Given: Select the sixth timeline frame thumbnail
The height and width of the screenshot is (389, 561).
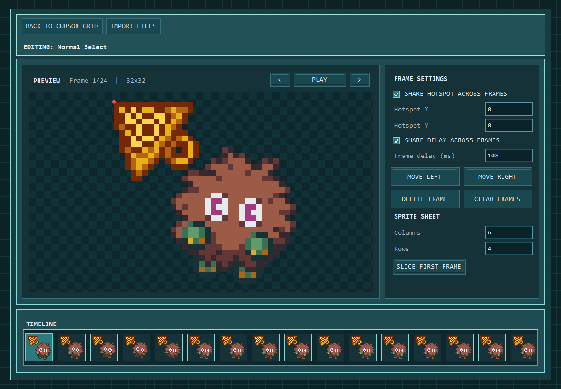Looking at the screenshot, I should 201,348.
